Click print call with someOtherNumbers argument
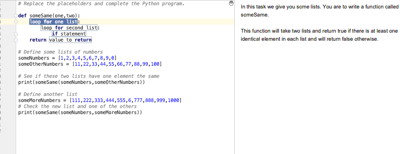The height and width of the screenshot is (154, 409). point(81,82)
